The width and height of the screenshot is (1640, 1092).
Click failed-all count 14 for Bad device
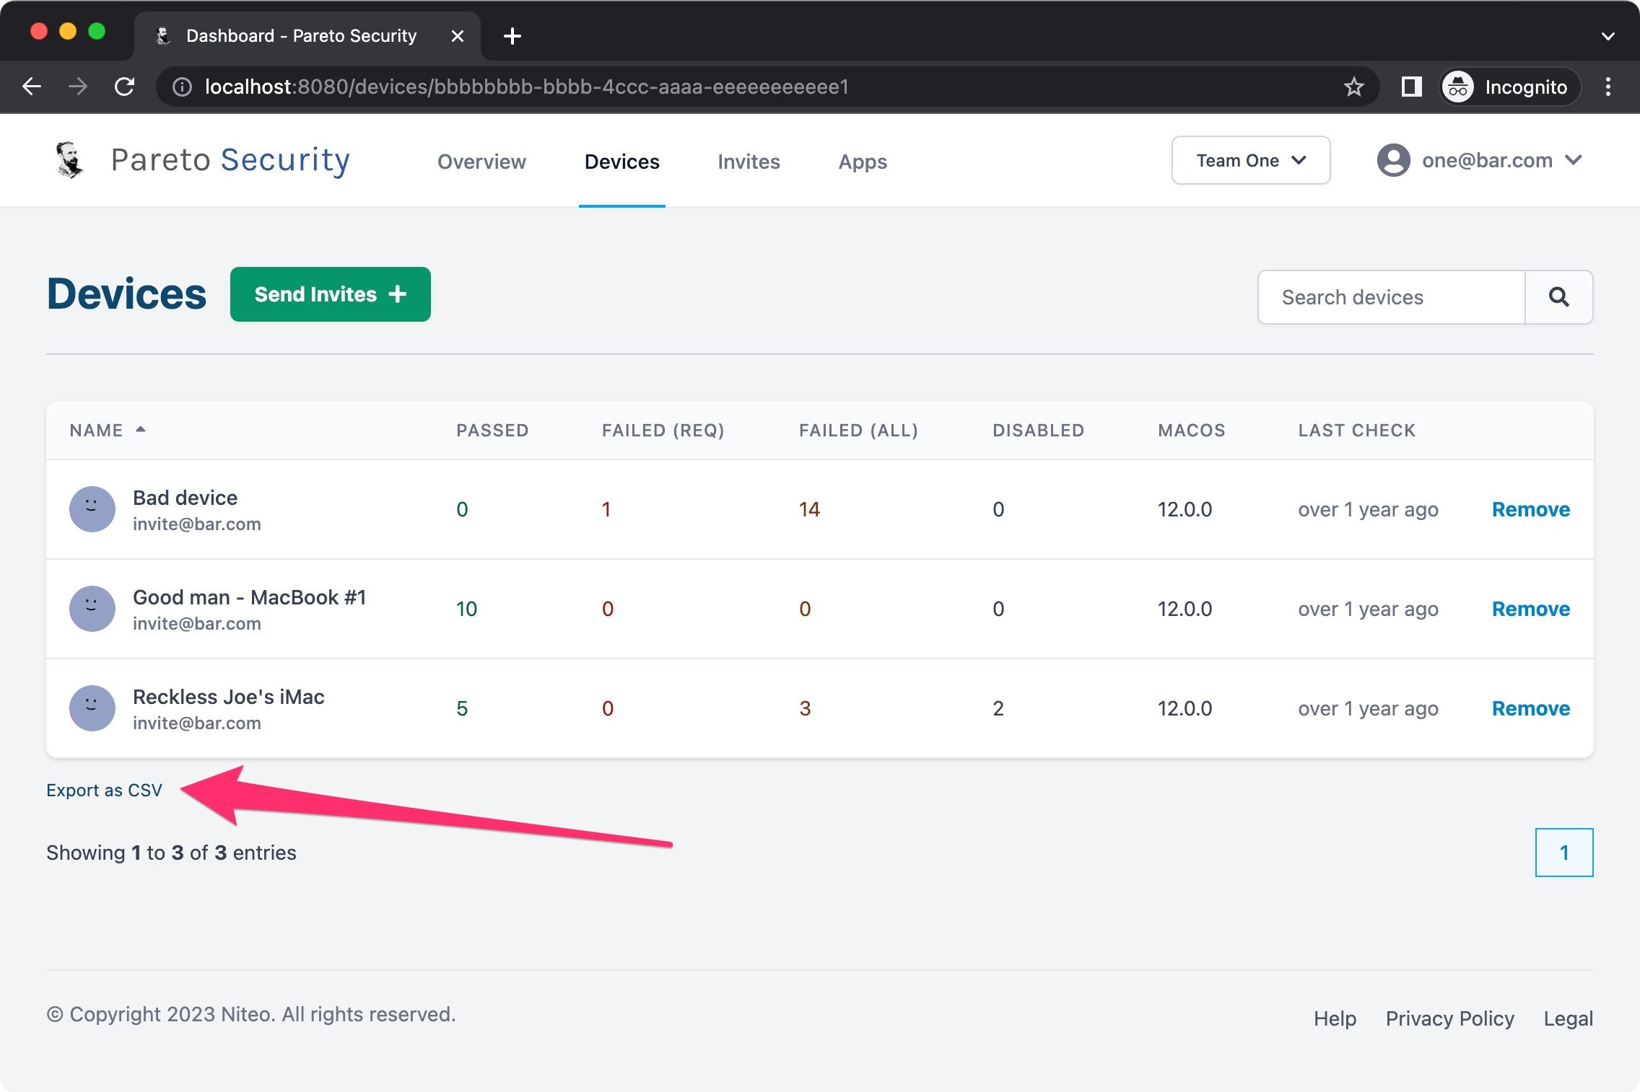pyautogui.click(x=809, y=509)
